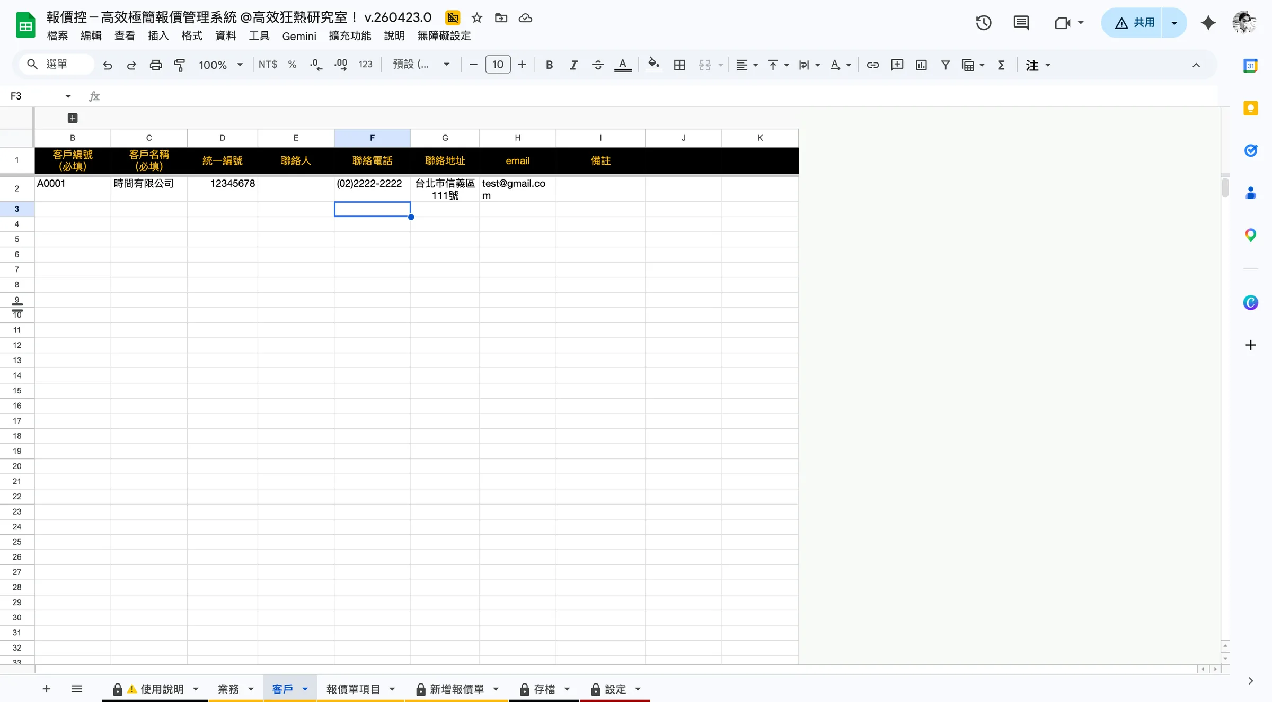Switch to the 報價單項目 sheet tab
Viewport: 1272px width, 702px height.
click(x=353, y=689)
